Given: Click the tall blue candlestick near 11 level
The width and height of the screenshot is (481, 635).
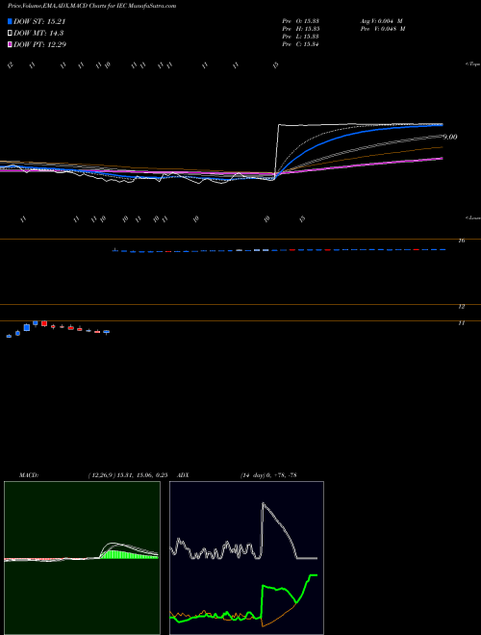Looking at the screenshot, I should point(27,327).
